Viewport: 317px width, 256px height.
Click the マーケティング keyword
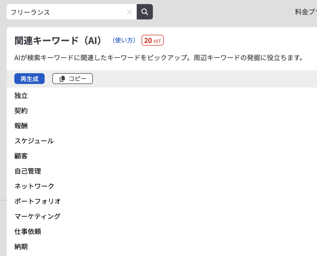pyautogui.click(x=37, y=216)
